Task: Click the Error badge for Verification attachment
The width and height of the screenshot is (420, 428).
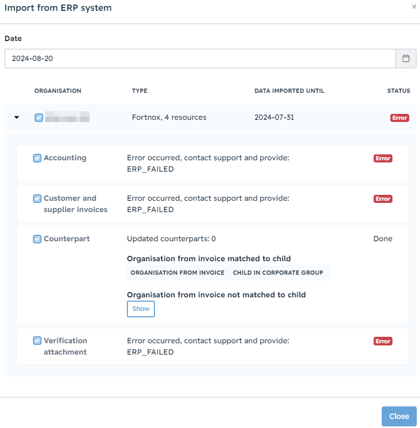Action: [383, 341]
